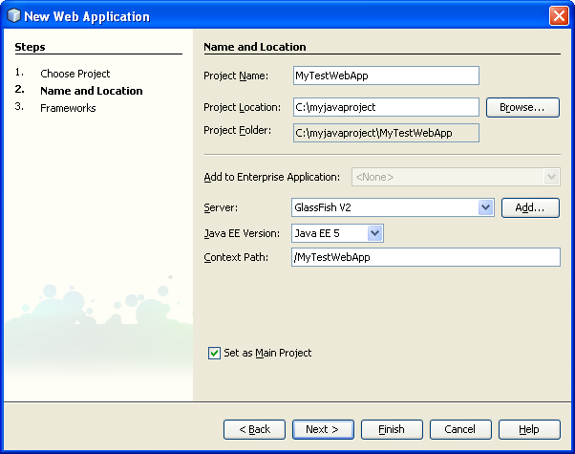Proceed with the Next > button
Image resolution: width=575 pixels, height=454 pixels.
[x=323, y=429]
